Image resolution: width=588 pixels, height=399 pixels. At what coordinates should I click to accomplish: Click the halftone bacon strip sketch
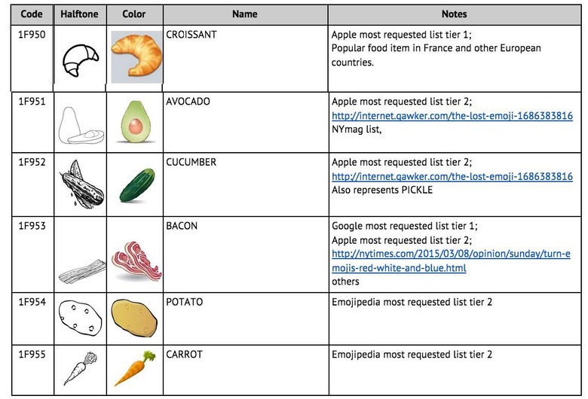click(82, 271)
